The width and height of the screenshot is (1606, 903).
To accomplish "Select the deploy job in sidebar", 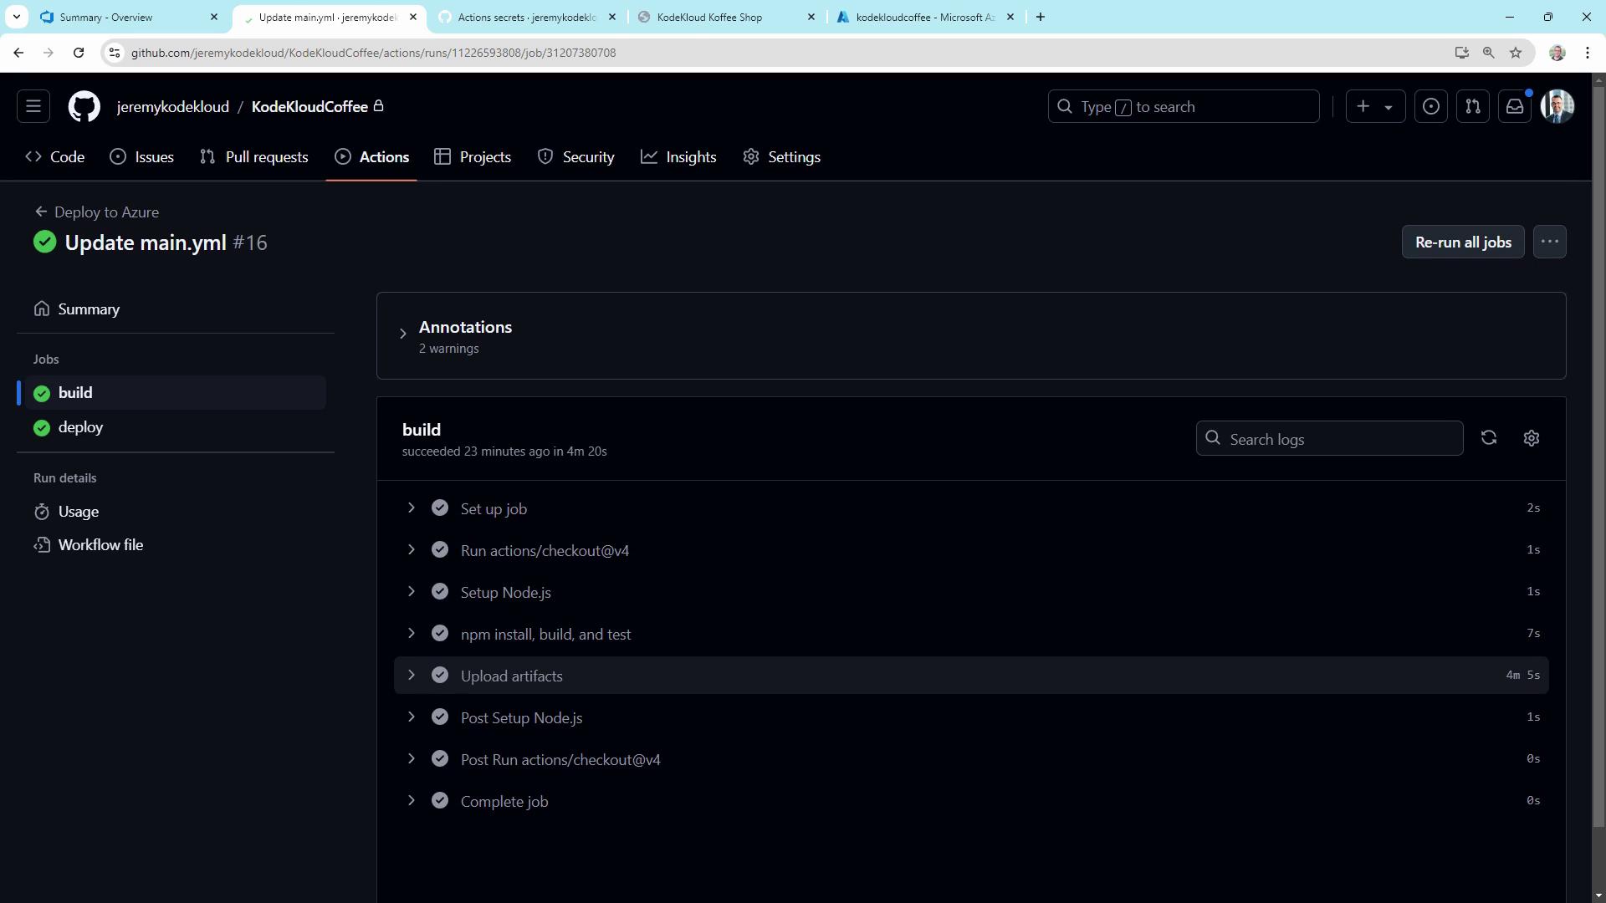I will [81, 427].
